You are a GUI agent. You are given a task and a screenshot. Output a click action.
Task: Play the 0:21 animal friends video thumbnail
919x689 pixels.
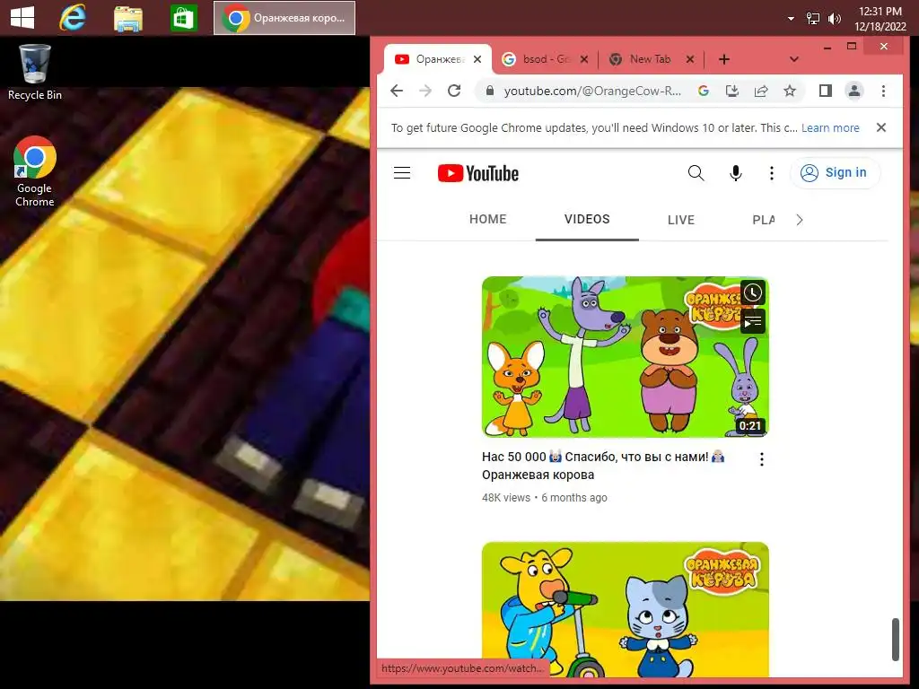(x=625, y=357)
